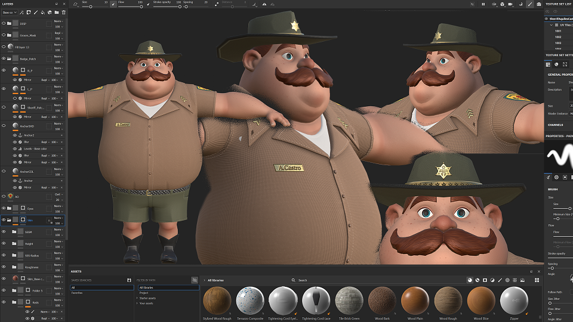573x322 pixels.
Task: Filter assets by brushes icon
Action: tap(500, 280)
